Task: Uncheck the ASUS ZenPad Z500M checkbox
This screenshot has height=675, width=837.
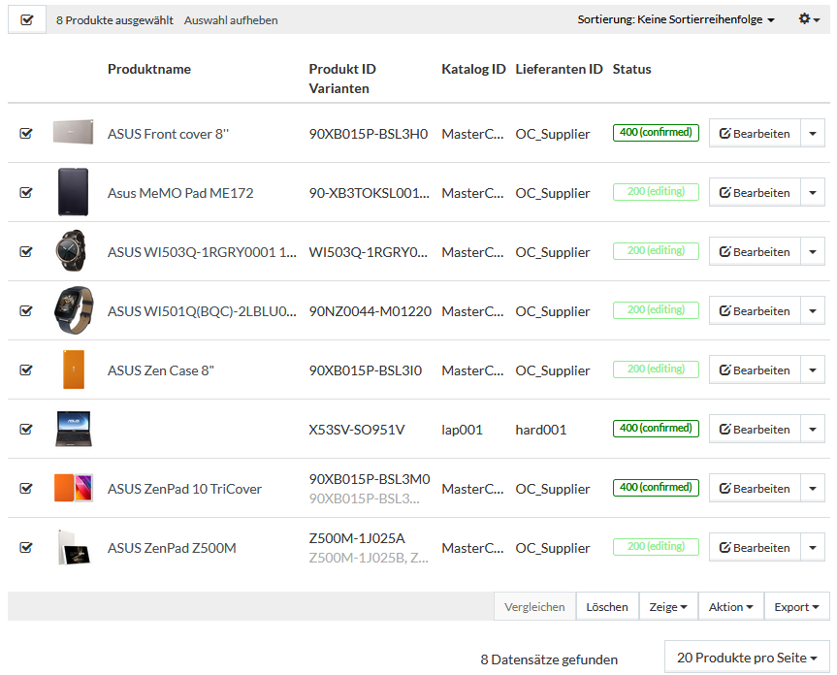Action: pyautogui.click(x=25, y=548)
